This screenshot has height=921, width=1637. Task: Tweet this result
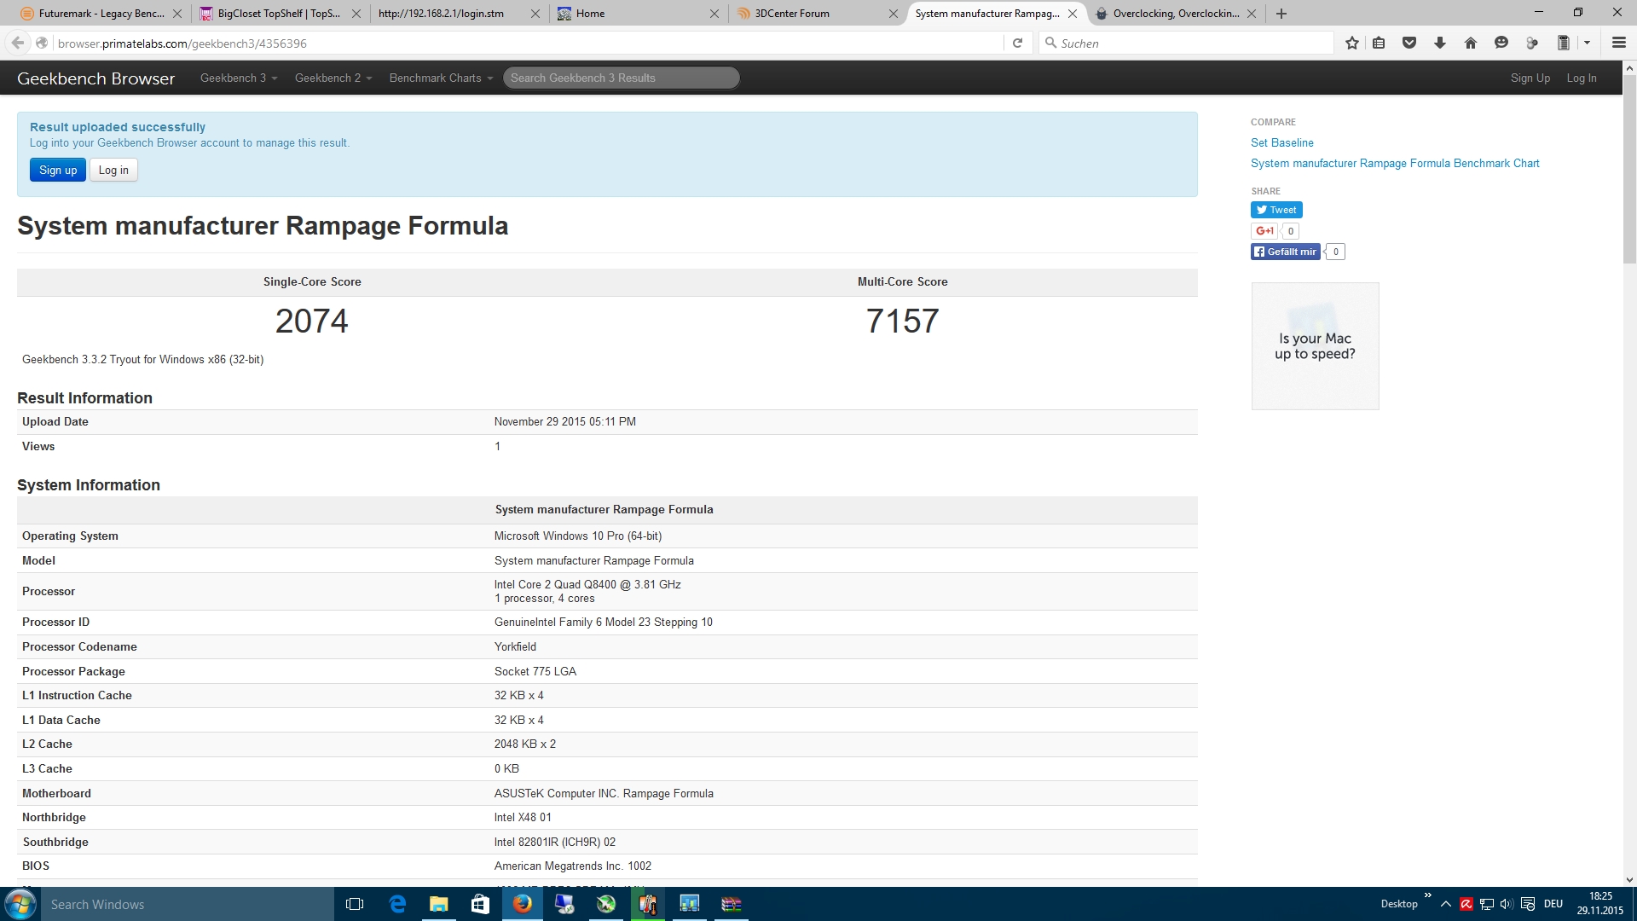point(1276,210)
